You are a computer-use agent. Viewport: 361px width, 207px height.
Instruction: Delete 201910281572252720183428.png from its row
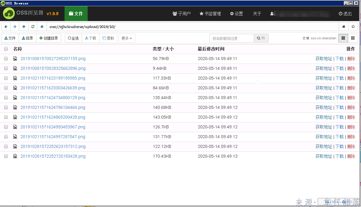(x=351, y=156)
